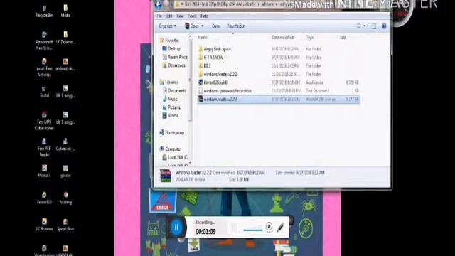Sort by Type column header
The height and width of the screenshot is (256, 455).
pyautogui.click(x=310, y=38)
